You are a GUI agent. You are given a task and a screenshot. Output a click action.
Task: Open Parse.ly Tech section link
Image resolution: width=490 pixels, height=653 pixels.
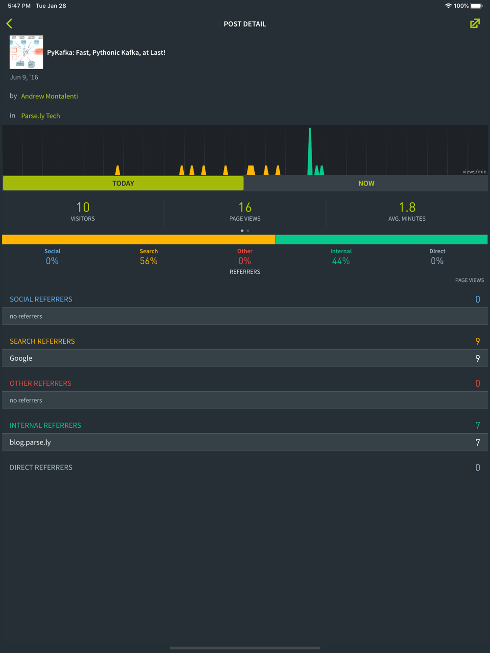[x=41, y=116]
